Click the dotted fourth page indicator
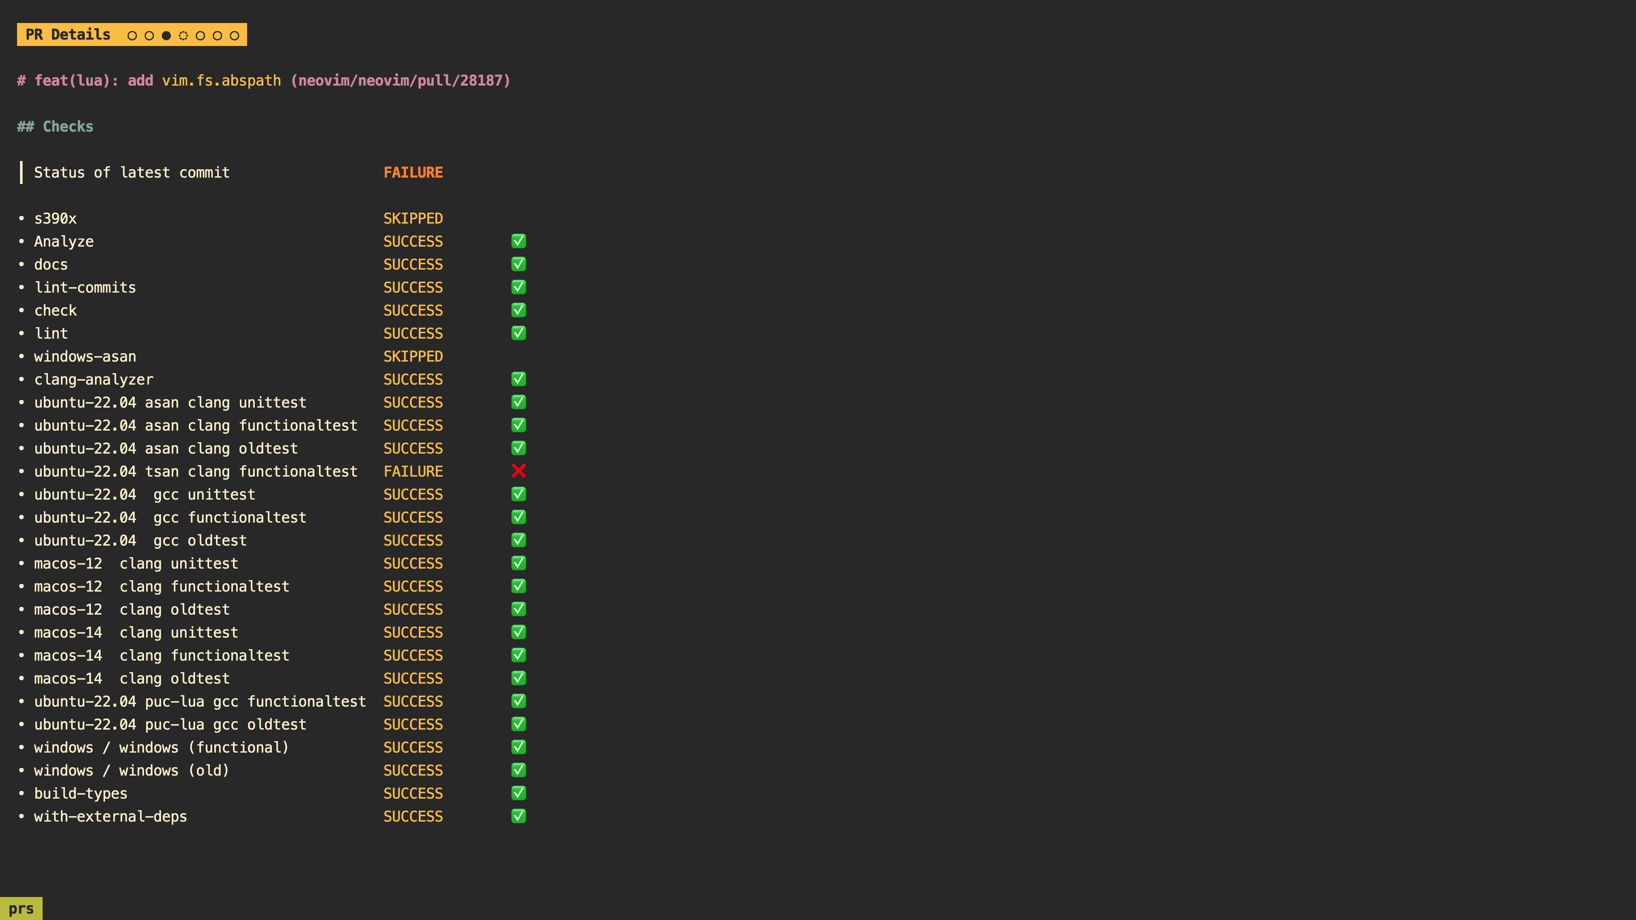Viewport: 1636px width, 920px height. 184,35
